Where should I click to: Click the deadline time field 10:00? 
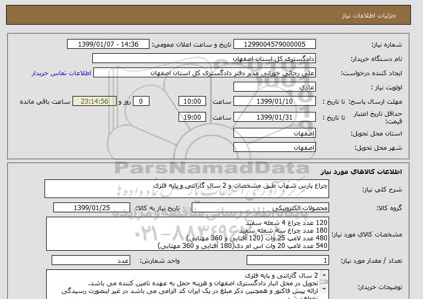point(192,101)
